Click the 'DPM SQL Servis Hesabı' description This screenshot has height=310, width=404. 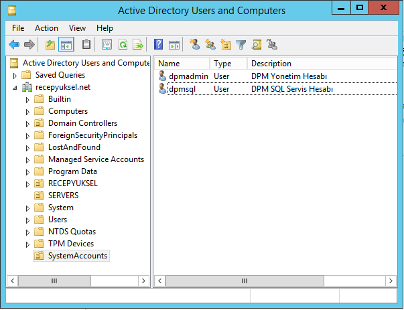pos(292,89)
